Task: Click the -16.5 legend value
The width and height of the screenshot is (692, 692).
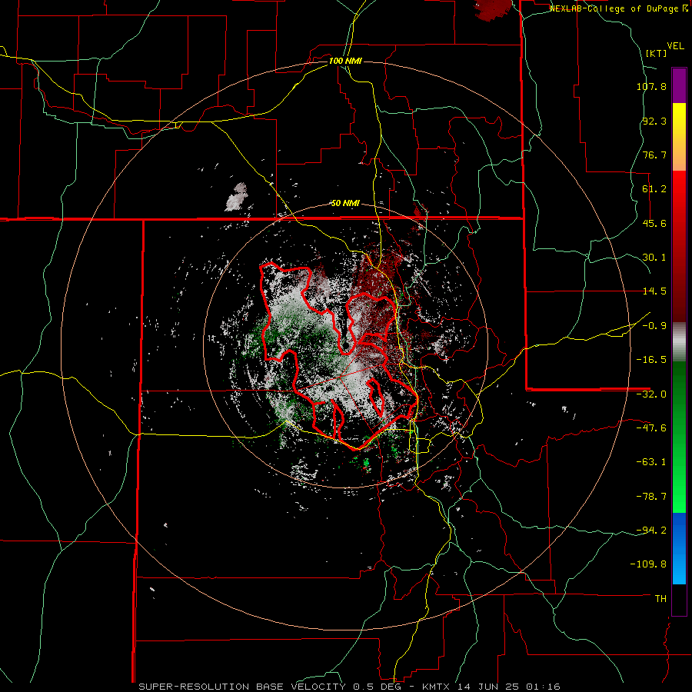Action: pos(651,360)
